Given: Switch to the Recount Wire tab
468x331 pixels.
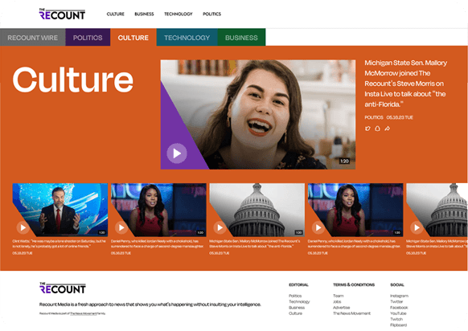Looking at the screenshot, I should (x=32, y=38).
